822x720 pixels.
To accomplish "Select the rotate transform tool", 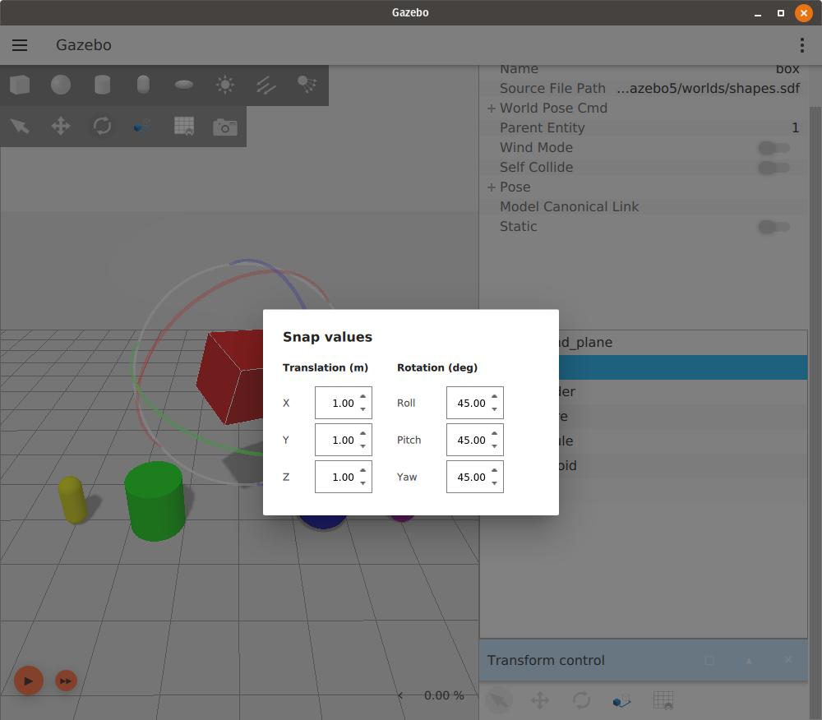I will click(x=102, y=127).
